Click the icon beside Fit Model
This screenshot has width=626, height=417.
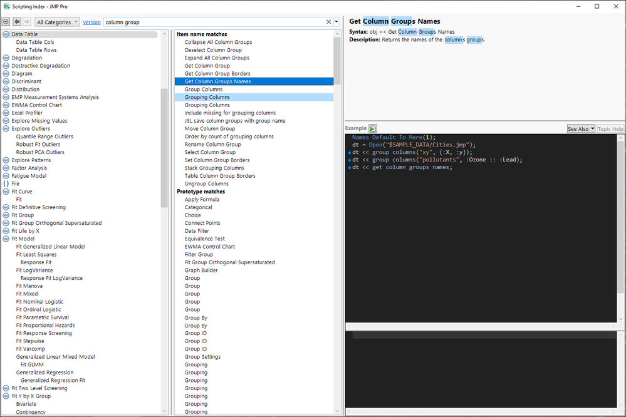[6, 239]
